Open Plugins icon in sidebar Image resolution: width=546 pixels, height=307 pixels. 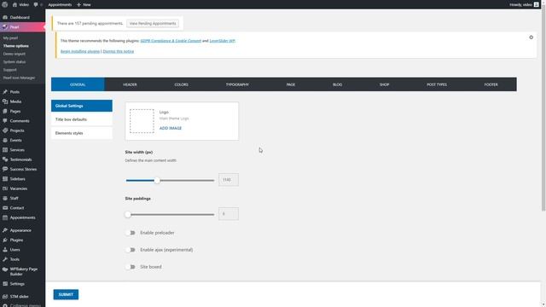(x=5, y=240)
